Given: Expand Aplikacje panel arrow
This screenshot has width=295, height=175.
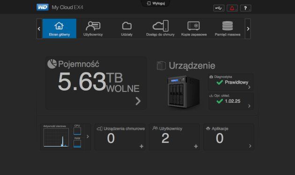Looking at the screenshot, I should point(250,146).
